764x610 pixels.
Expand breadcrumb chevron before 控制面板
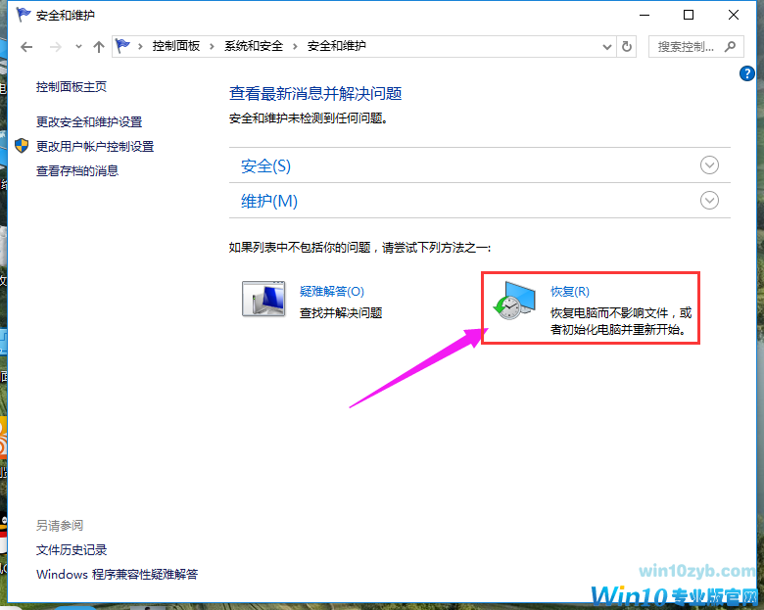pos(140,46)
